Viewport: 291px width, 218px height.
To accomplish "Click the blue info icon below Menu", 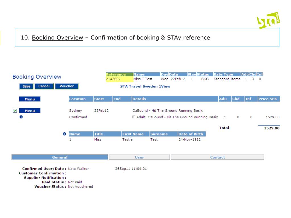I will [21, 117].
